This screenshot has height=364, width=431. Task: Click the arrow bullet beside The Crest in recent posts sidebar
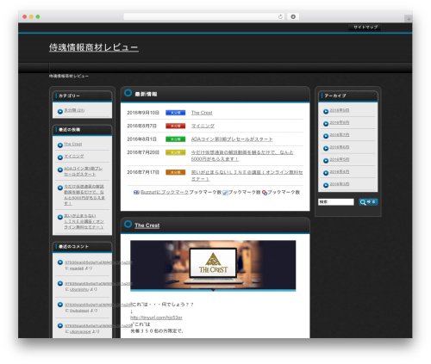(60, 145)
